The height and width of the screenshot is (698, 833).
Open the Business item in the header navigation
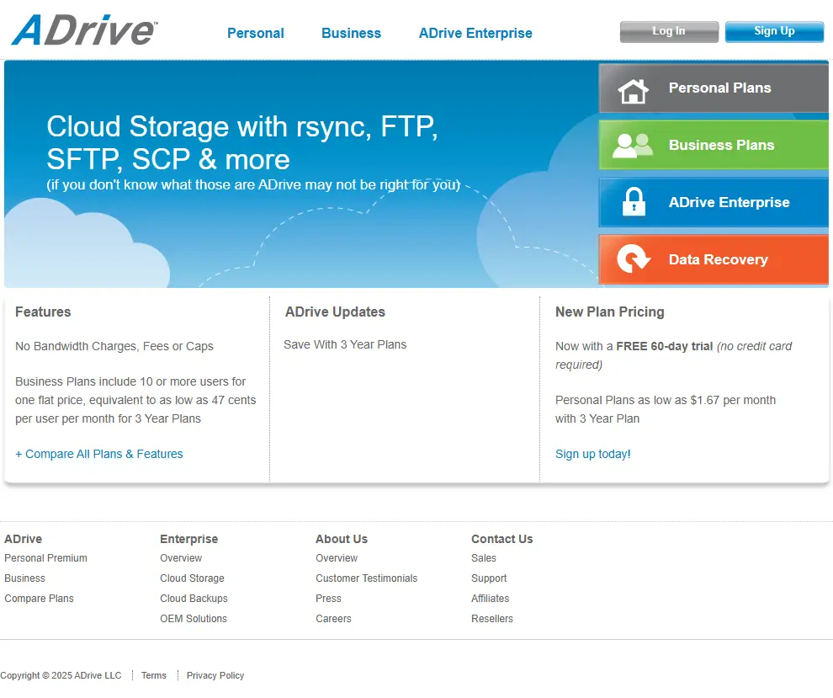pyautogui.click(x=351, y=33)
